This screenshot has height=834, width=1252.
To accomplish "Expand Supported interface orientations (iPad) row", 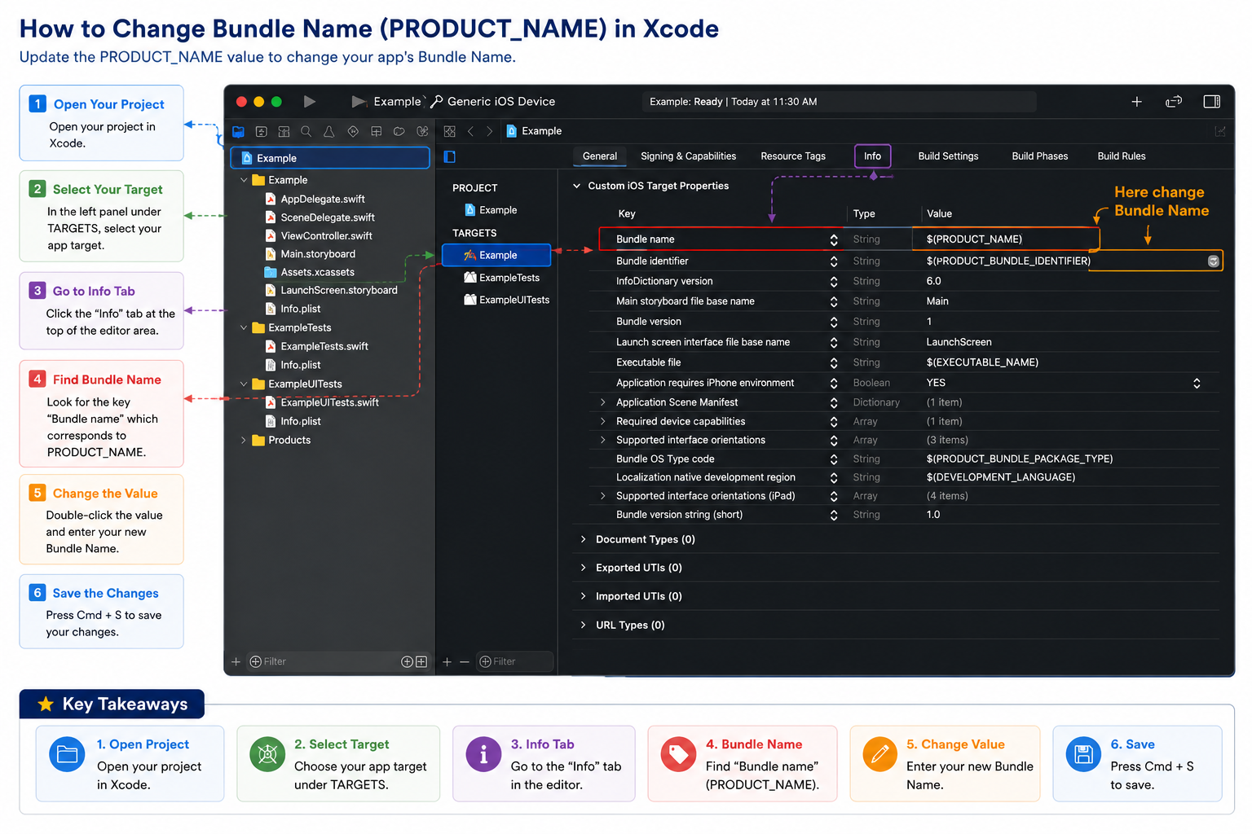I will (x=603, y=496).
